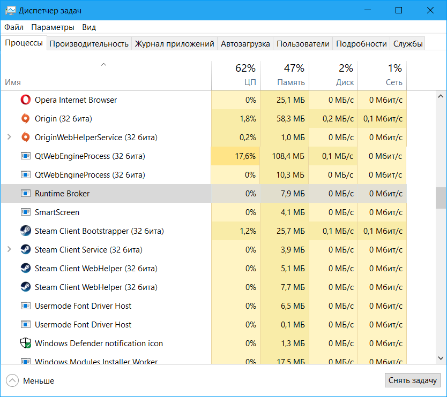The image size is (447, 397).
Task: Switch to the Производительность tab
Action: pyautogui.click(x=89, y=44)
